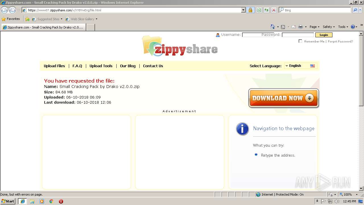
Task: Open the recent pages dropdown arrow
Action: click(18, 10)
